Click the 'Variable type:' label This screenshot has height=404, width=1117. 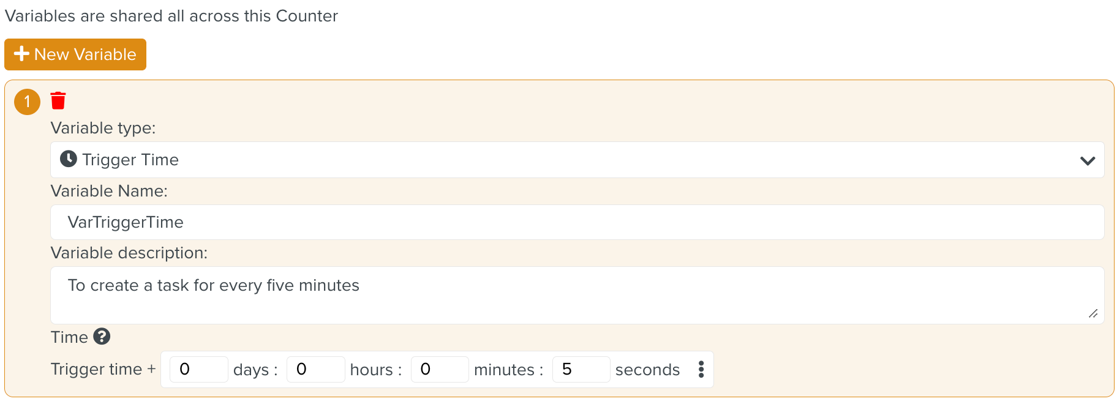coord(103,128)
